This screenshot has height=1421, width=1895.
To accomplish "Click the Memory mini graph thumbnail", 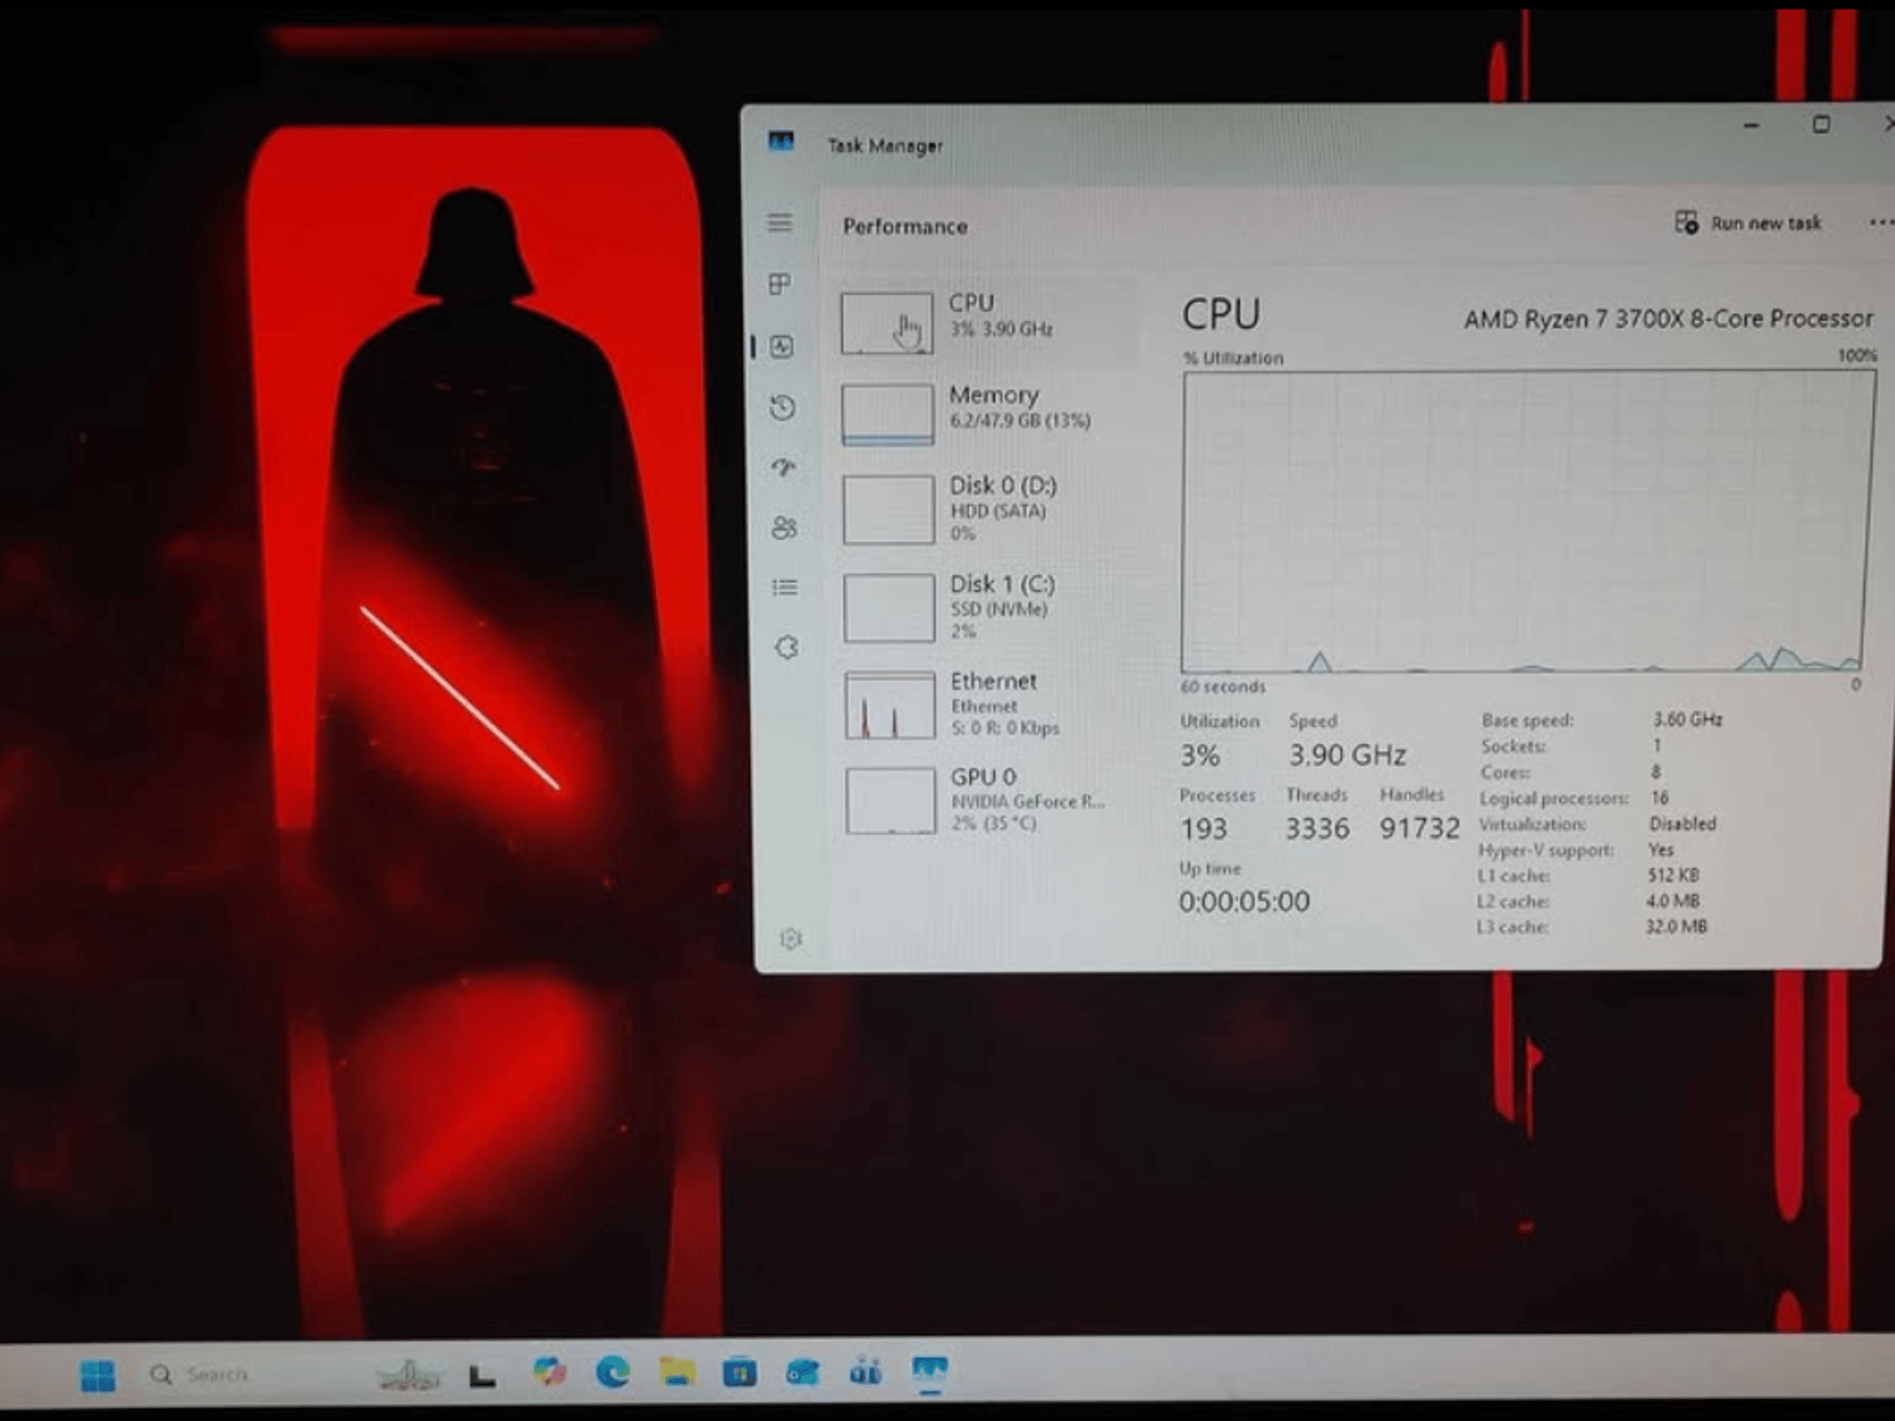I will [x=887, y=414].
